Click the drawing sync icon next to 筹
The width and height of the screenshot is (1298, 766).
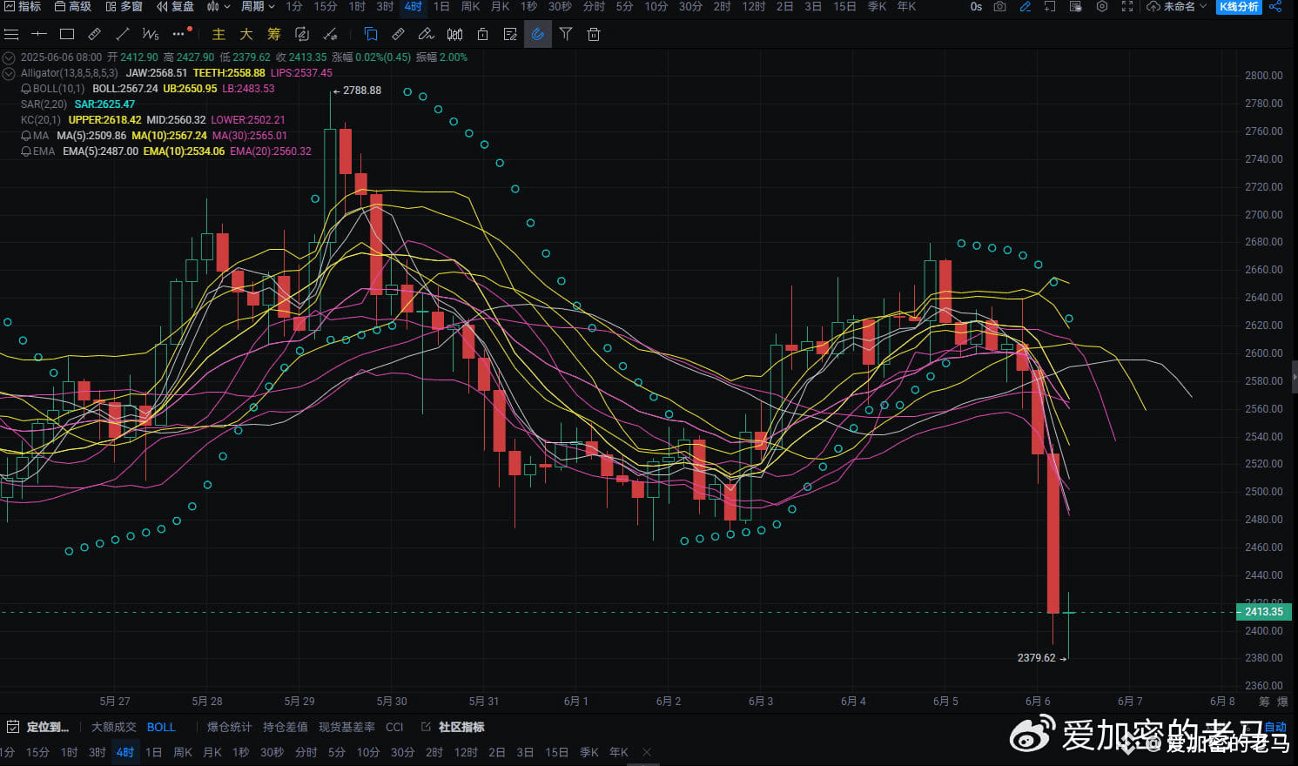pos(302,34)
